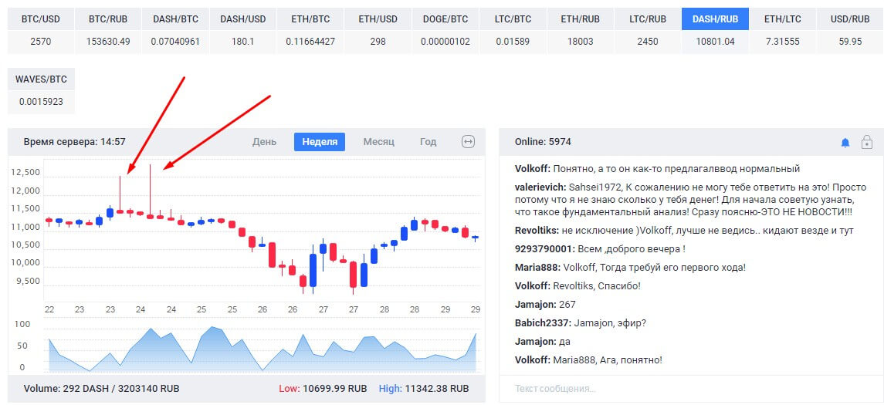Click username valerievich in chat
This screenshot has width=884, height=405.
point(540,187)
